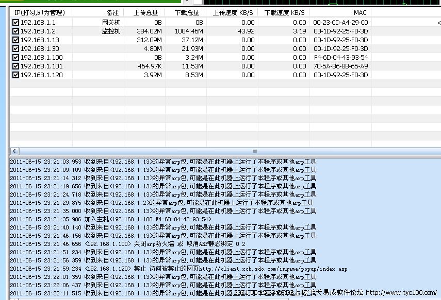
Task: Click the www.tyc100.com watermark link
Action: 401,293
